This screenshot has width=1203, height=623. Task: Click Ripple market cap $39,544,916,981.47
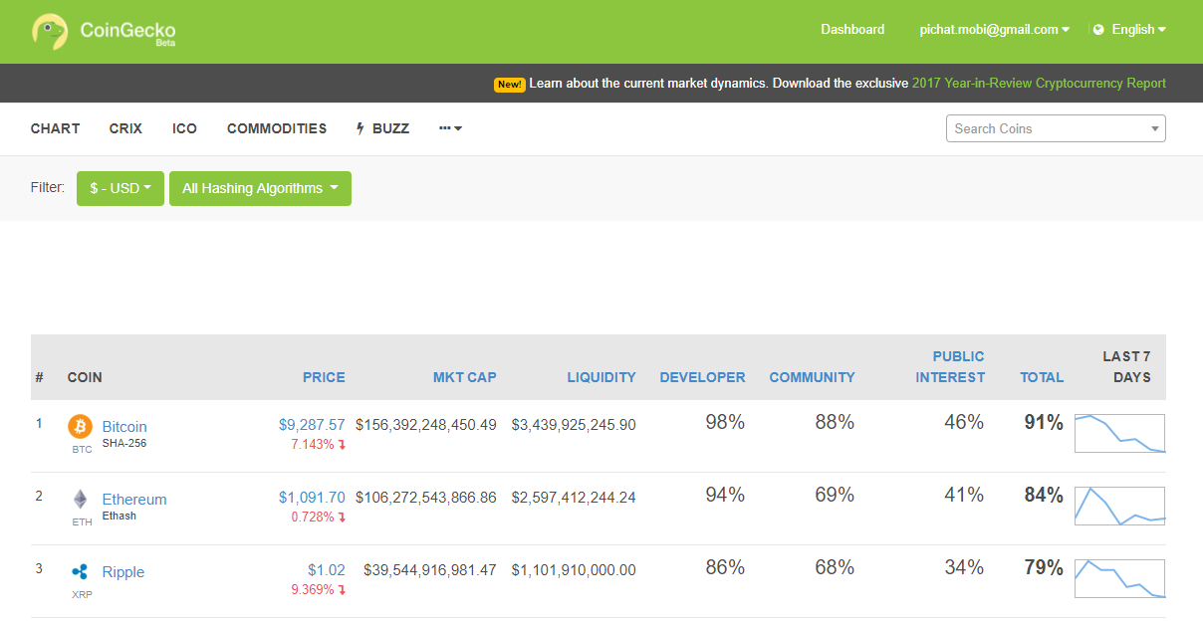(x=430, y=570)
